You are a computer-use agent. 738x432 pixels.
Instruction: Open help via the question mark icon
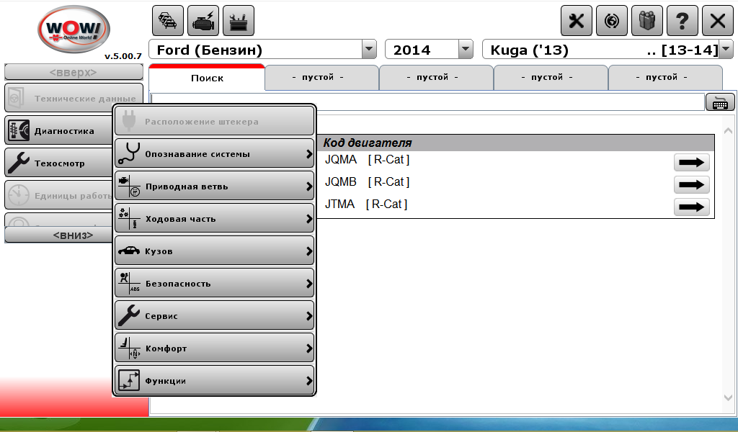click(x=683, y=21)
